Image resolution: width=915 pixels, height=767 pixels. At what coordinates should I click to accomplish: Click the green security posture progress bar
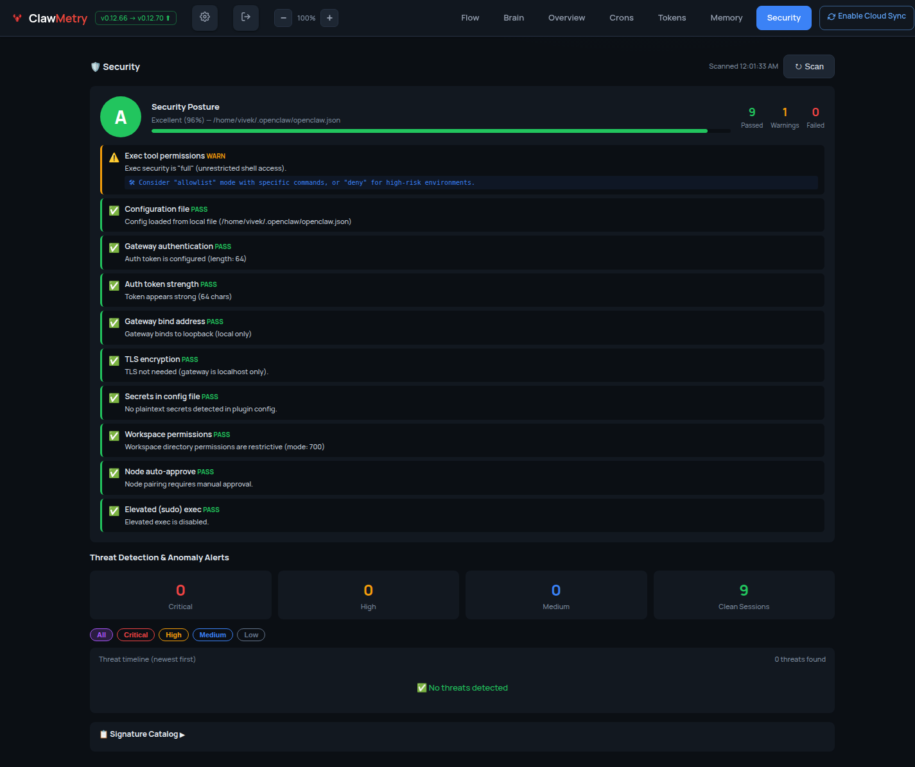click(x=429, y=131)
